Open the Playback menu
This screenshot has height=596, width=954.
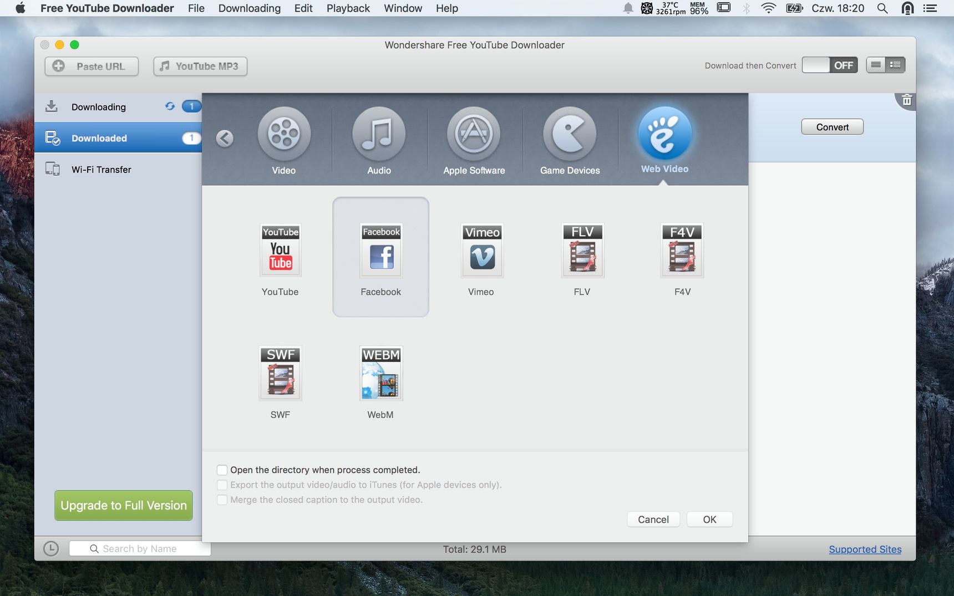348,8
